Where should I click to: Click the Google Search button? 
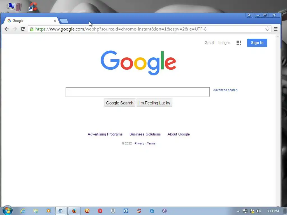tap(120, 103)
